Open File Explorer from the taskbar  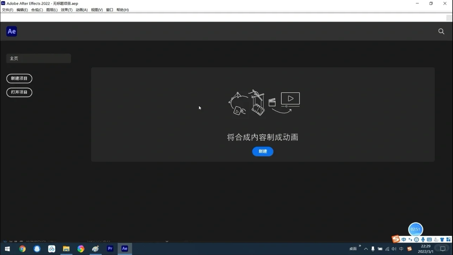point(66,249)
